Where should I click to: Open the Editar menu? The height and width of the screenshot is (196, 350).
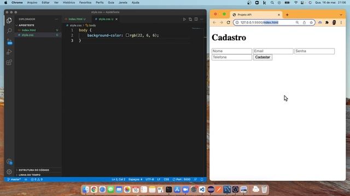[45, 2]
